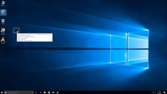Select the Cestino recycle bin icon
The width and height of the screenshot is (167, 94).
tap(3, 21)
